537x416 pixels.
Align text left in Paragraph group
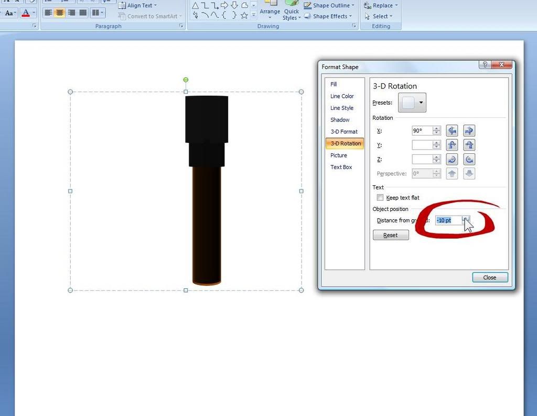tap(48, 13)
